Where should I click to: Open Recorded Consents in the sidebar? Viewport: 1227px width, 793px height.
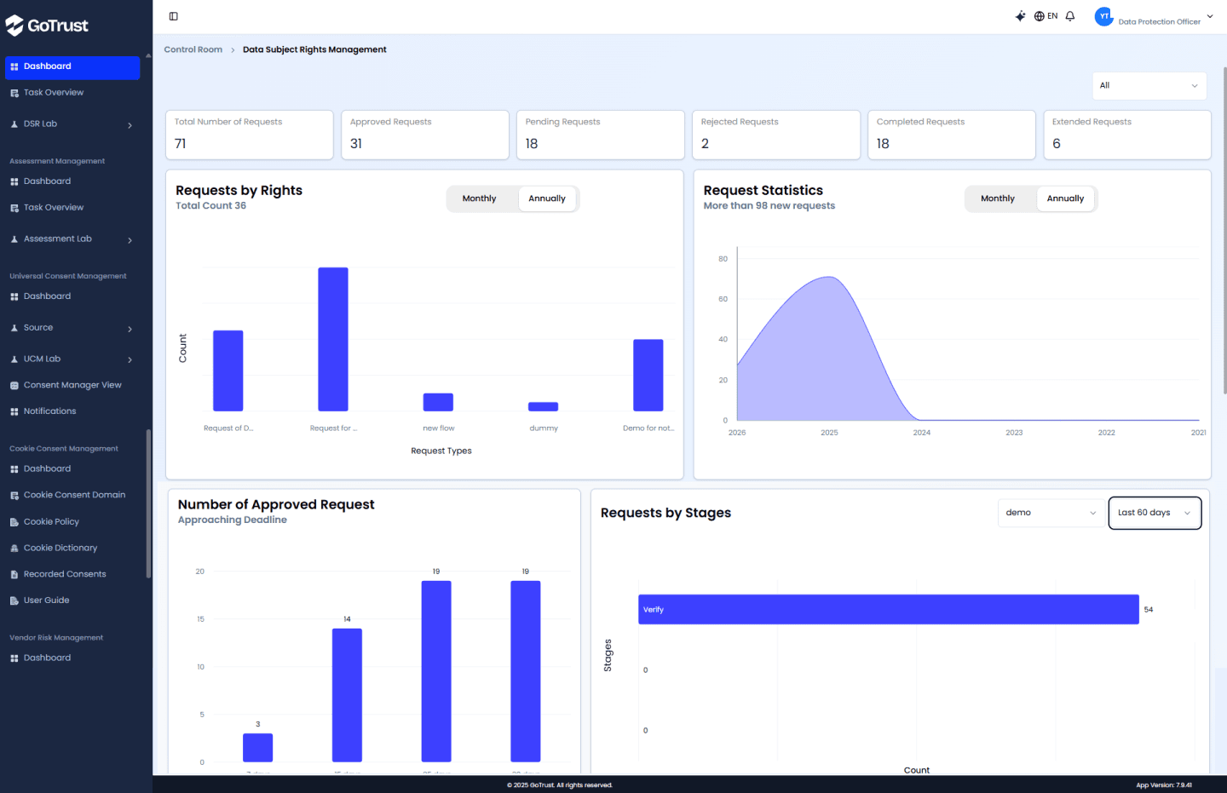point(65,574)
